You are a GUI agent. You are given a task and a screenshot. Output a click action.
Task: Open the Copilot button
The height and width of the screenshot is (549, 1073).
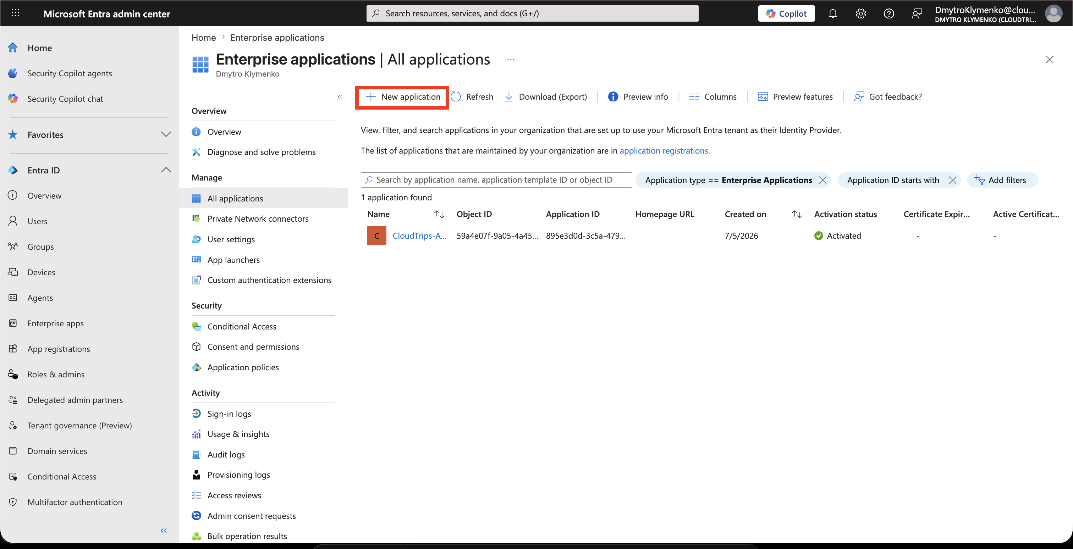click(x=786, y=13)
